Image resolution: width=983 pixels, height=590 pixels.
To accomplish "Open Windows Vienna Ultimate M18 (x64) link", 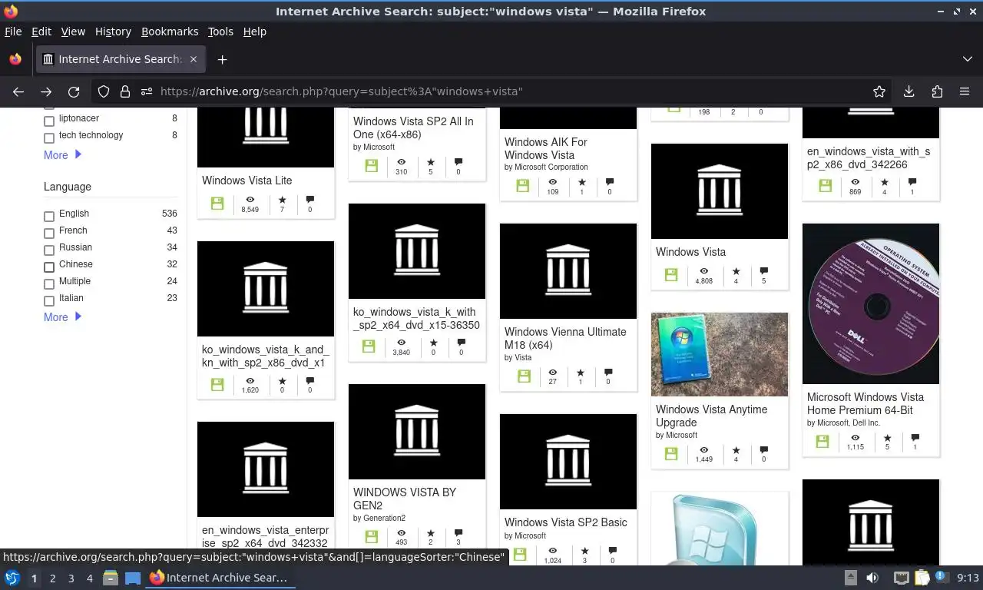I will [x=565, y=338].
